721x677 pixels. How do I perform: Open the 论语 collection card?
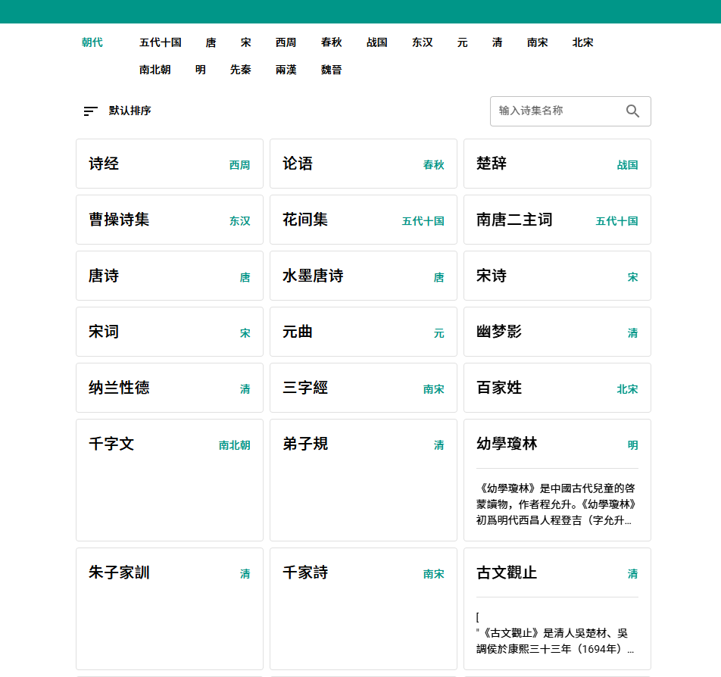pyautogui.click(x=364, y=164)
